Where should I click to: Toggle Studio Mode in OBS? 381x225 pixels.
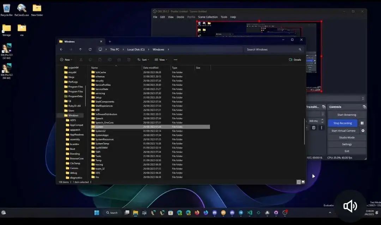(x=347, y=138)
